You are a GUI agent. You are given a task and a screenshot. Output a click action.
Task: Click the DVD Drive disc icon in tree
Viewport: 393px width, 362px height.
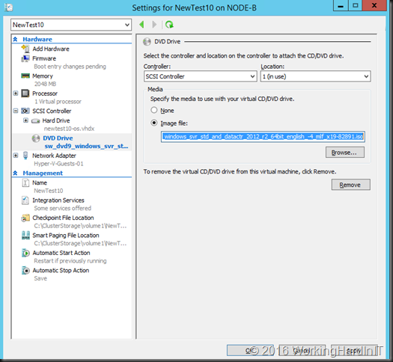(36, 138)
